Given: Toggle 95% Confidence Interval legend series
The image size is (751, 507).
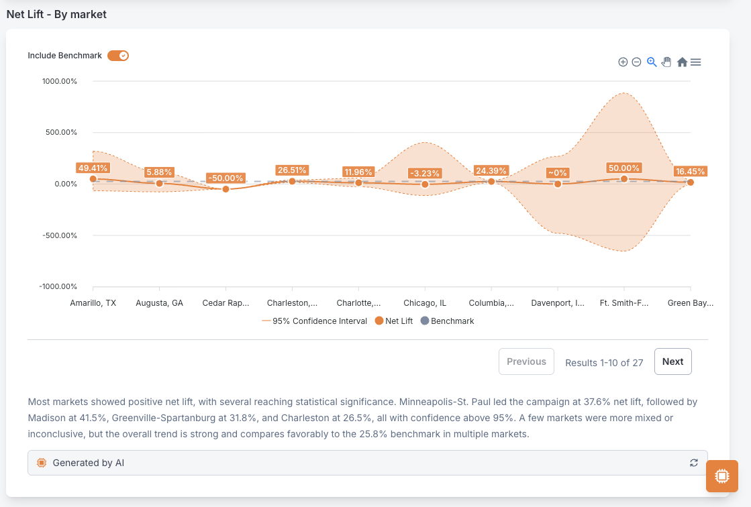Looking at the screenshot, I should click(x=315, y=321).
